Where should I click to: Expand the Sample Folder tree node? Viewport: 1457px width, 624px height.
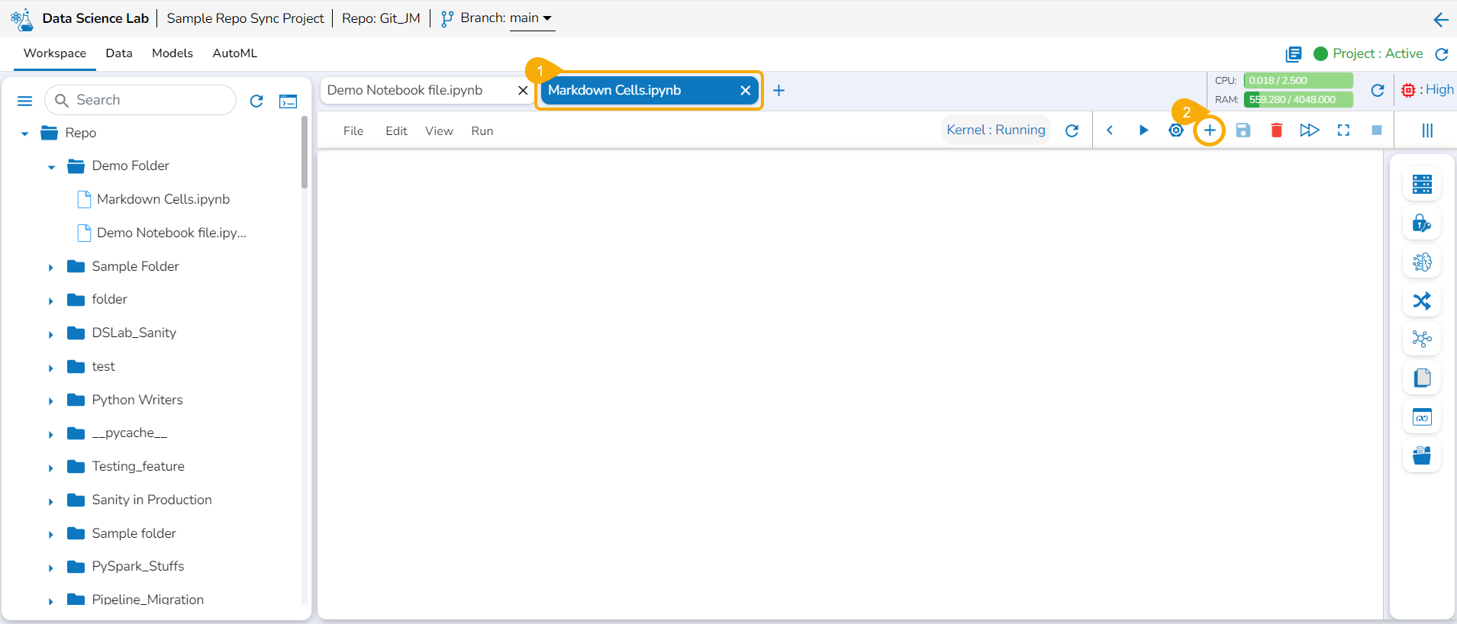click(x=50, y=267)
